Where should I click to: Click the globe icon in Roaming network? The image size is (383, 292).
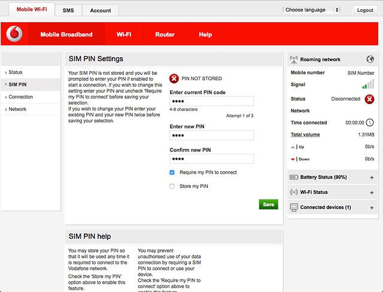coord(370,59)
